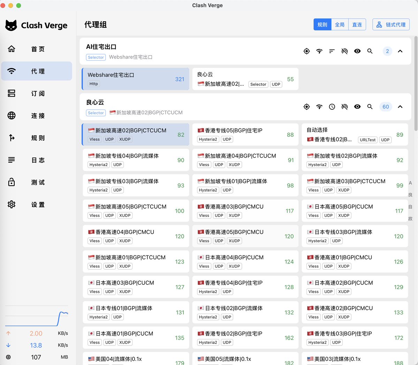Change sort order in AI住宅出口 group
This screenshot has width=418, height=365.
tap(332, 51)
